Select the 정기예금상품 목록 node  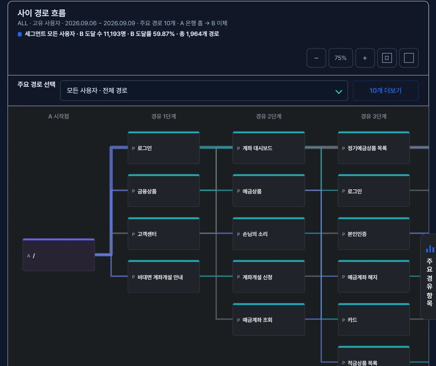[x=374, y=148]
